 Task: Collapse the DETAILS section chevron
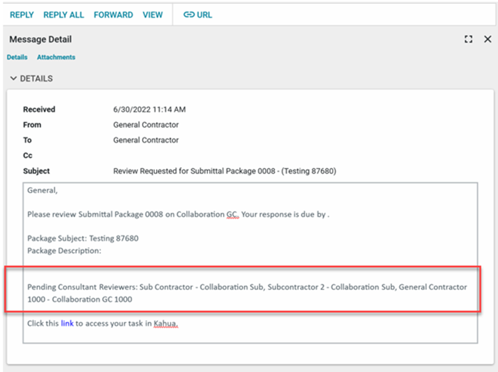point(13,79)
